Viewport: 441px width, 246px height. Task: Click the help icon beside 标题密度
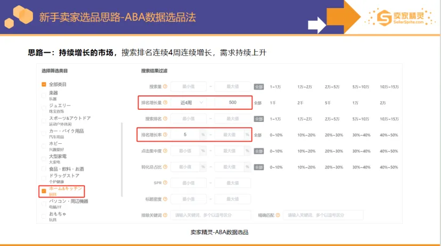click(165, 199)
